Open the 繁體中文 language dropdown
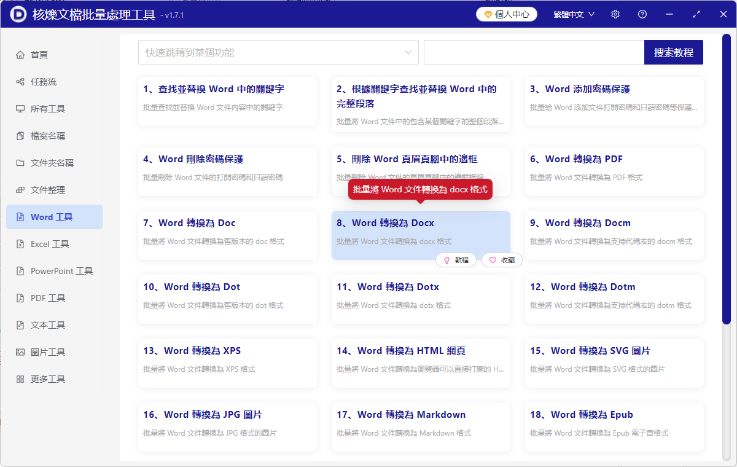Image resolution: width=737 pixels, height=467 pixels. pos(574,14)
